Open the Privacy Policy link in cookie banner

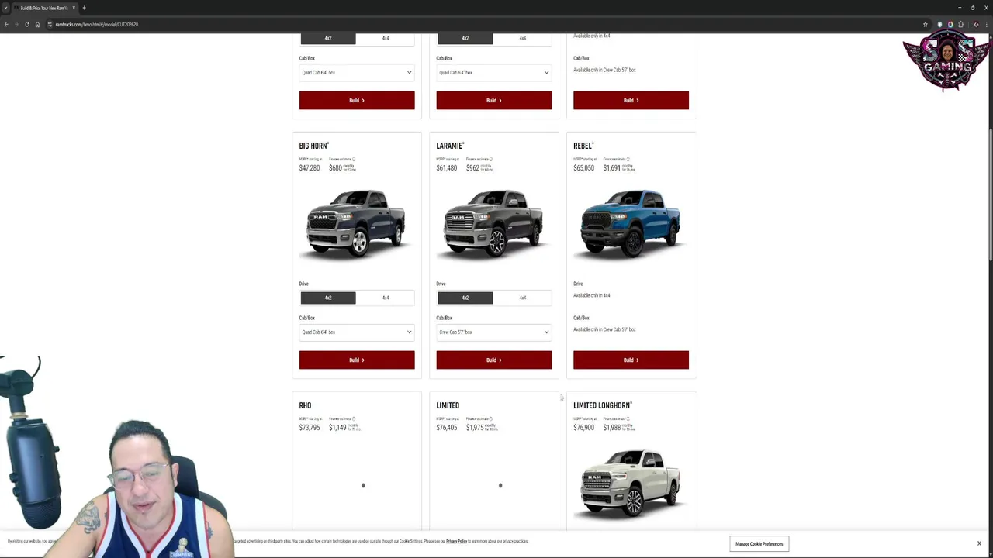457,541
